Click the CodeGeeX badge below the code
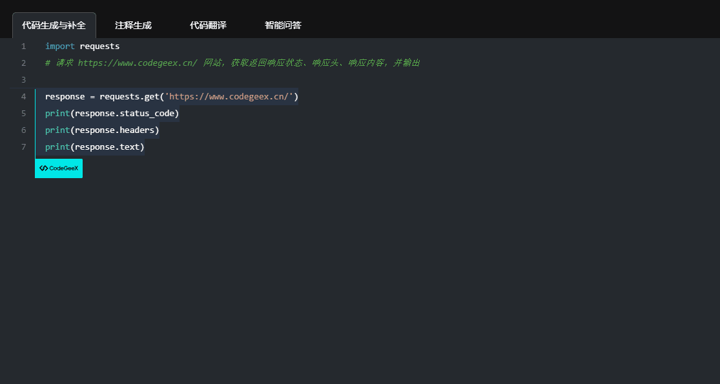This screenshot has height=384, width=720. 59,168
